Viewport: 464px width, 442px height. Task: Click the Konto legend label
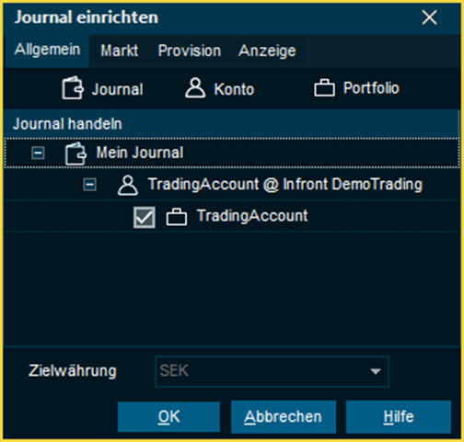pos(234,89)
